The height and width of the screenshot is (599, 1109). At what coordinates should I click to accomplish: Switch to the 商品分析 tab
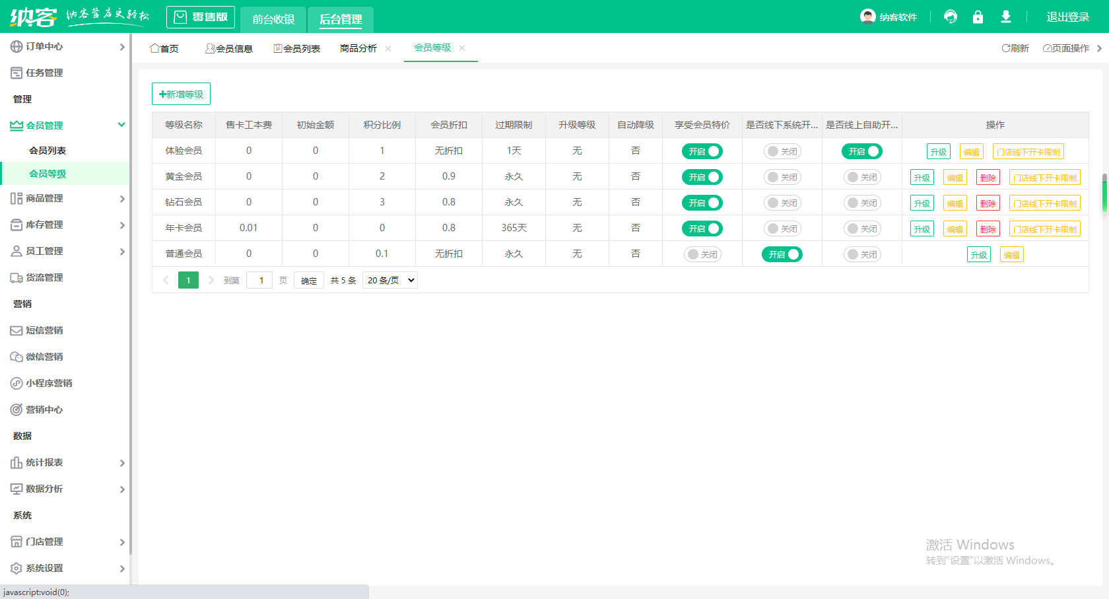[x=358, y=48]
